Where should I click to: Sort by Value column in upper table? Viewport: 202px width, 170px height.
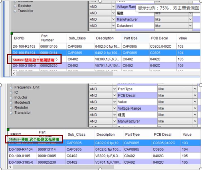pyautogui.click(x=188, y=38)
